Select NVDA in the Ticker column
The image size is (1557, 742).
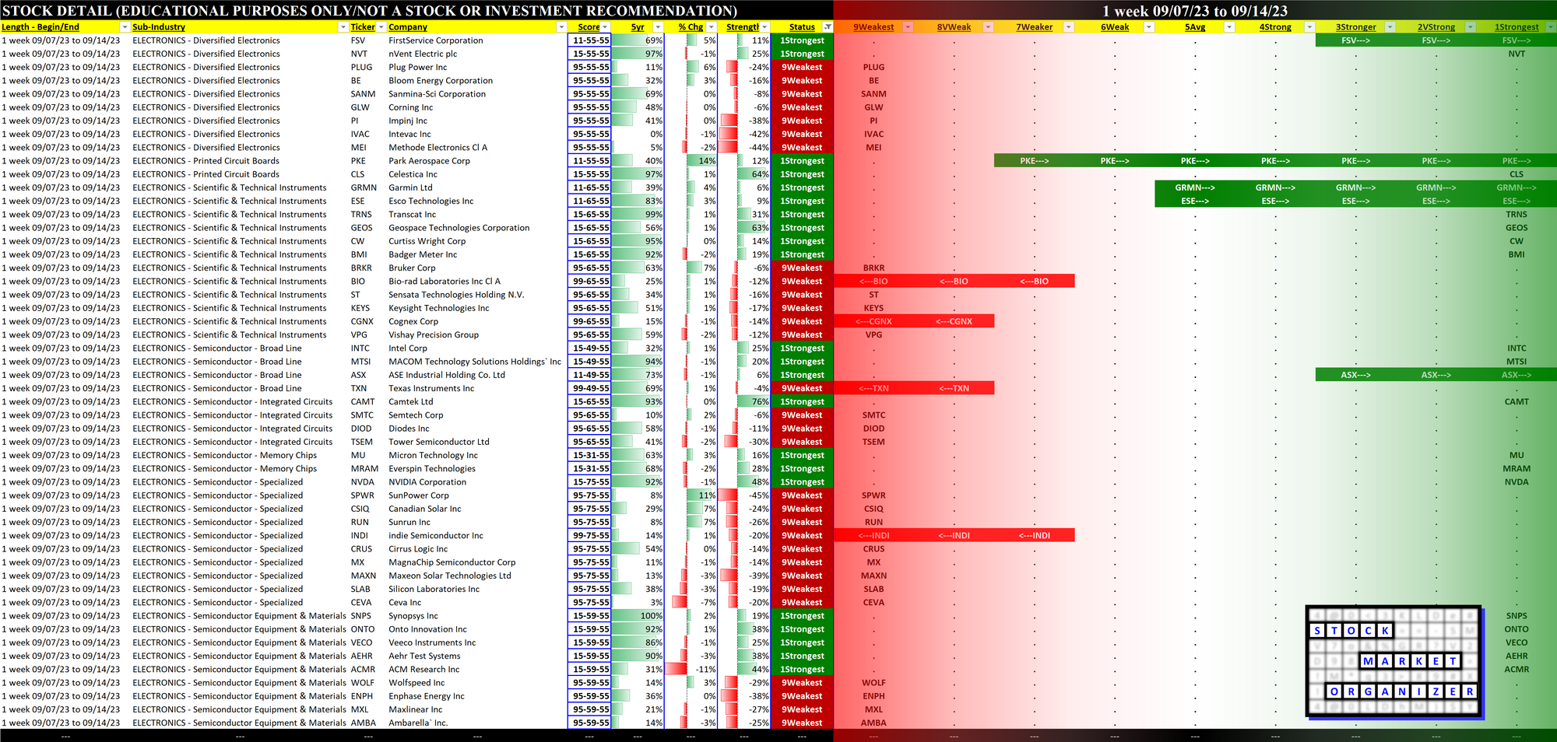click(362, 482)
